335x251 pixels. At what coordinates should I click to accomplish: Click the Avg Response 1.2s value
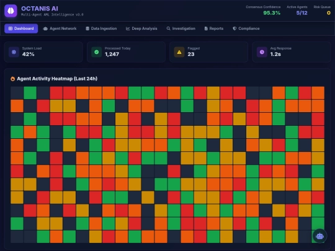click(275, 54)
